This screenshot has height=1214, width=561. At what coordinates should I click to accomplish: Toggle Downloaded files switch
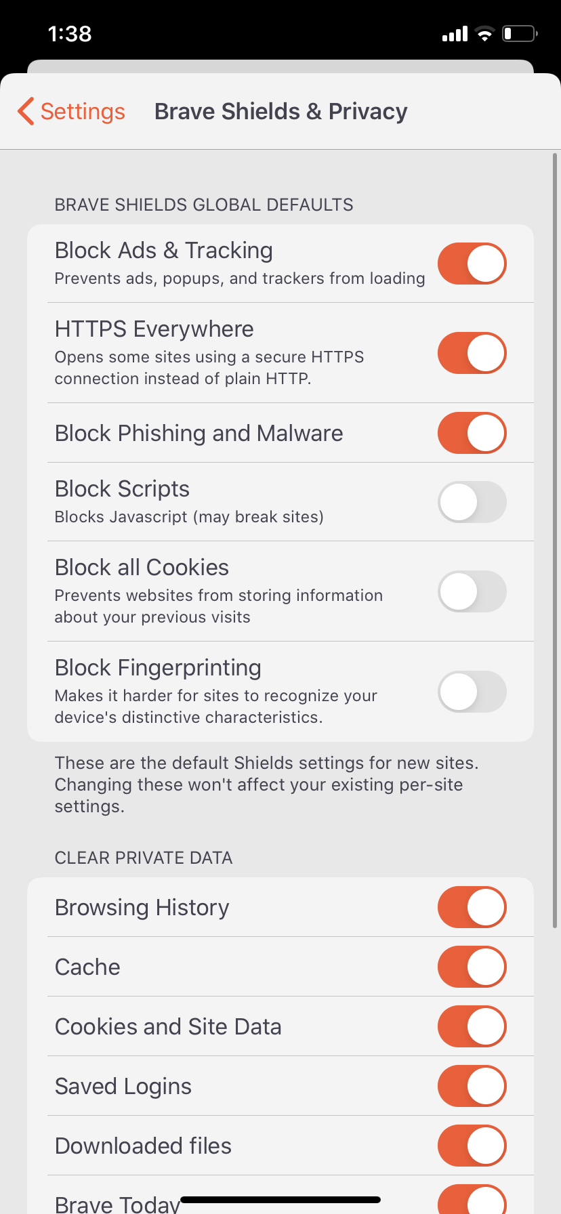tap(472, 1146)
